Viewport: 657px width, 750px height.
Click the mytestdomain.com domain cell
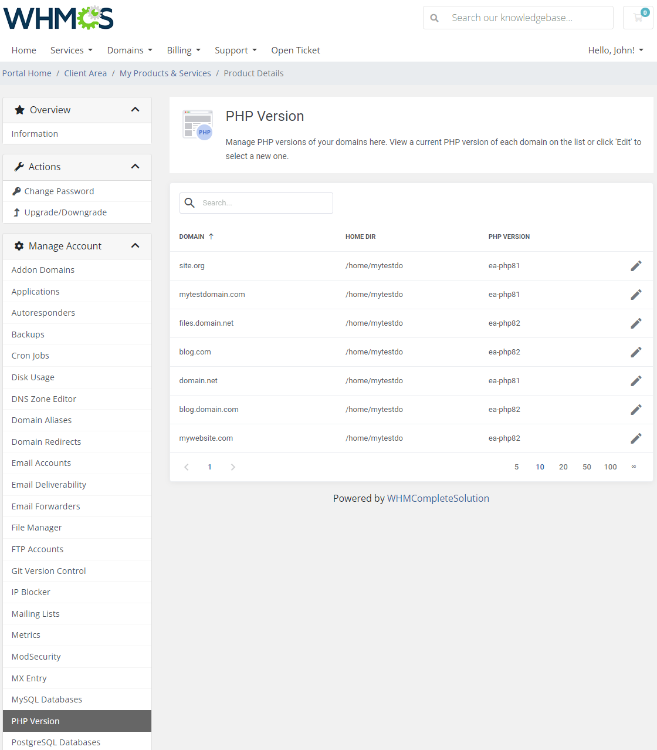(x=212, y=295)
